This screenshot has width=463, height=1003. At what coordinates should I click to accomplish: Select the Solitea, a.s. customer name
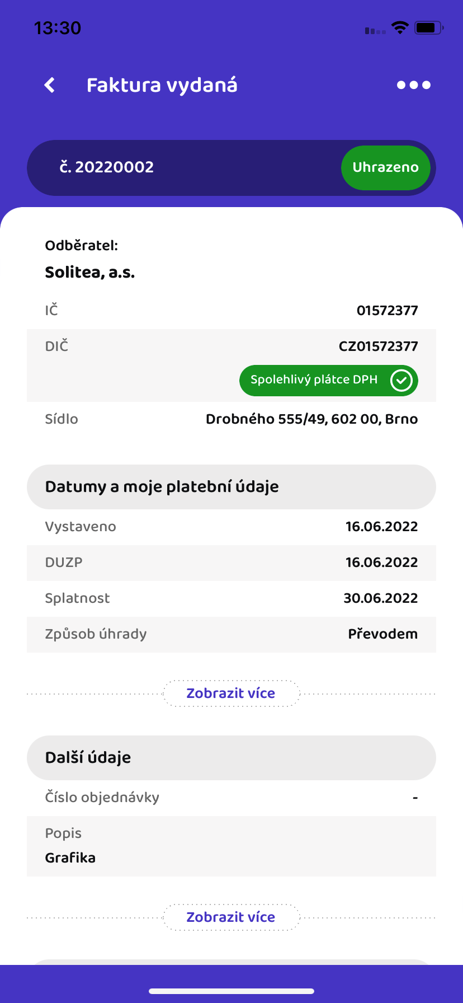point(90,273)
